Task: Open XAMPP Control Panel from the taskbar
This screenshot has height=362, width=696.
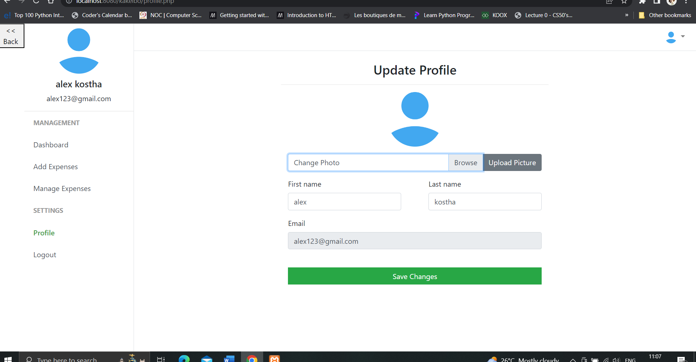Action: tap(274, 359)
